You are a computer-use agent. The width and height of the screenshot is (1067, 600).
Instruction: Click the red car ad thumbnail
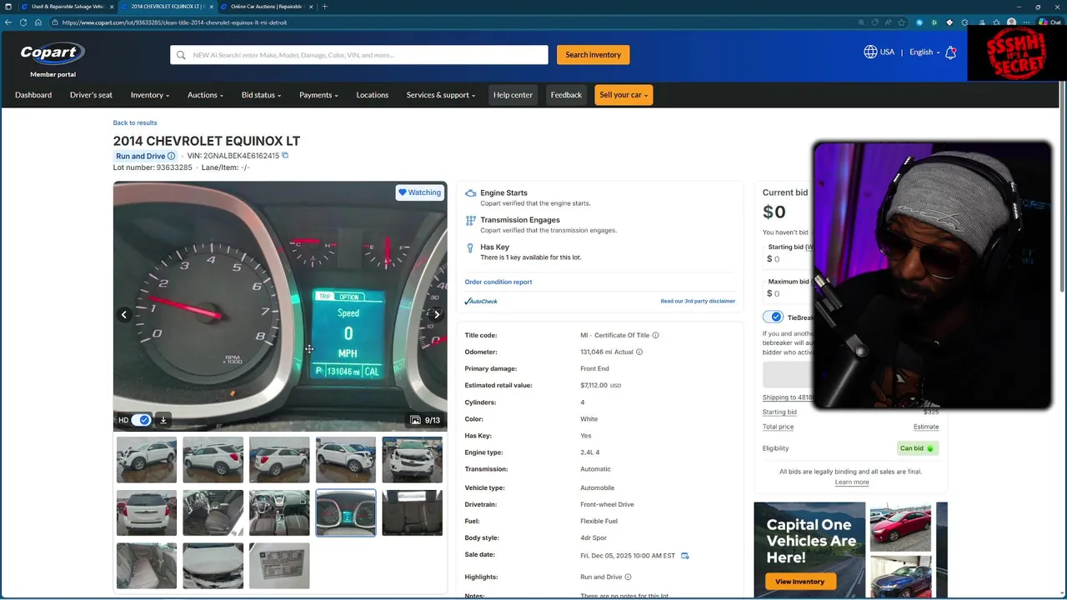[x=900, y=526]
